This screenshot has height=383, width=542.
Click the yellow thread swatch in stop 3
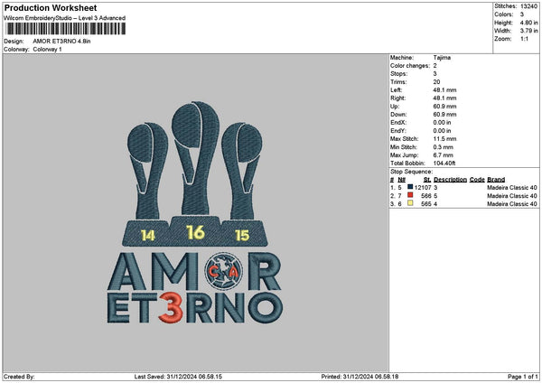410,203
